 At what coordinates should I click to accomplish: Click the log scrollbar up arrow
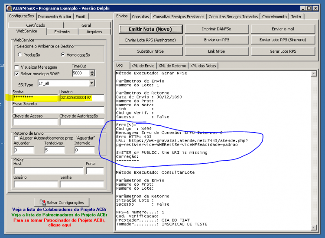pyautogui.click(x=314, y=73)
